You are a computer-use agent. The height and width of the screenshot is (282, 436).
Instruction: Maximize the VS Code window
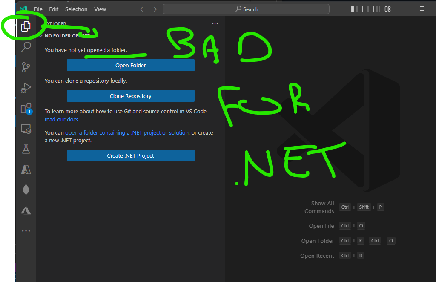422,9
